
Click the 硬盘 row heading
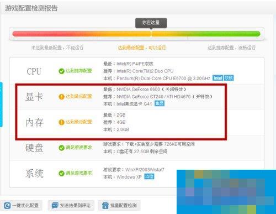point(34,148)
